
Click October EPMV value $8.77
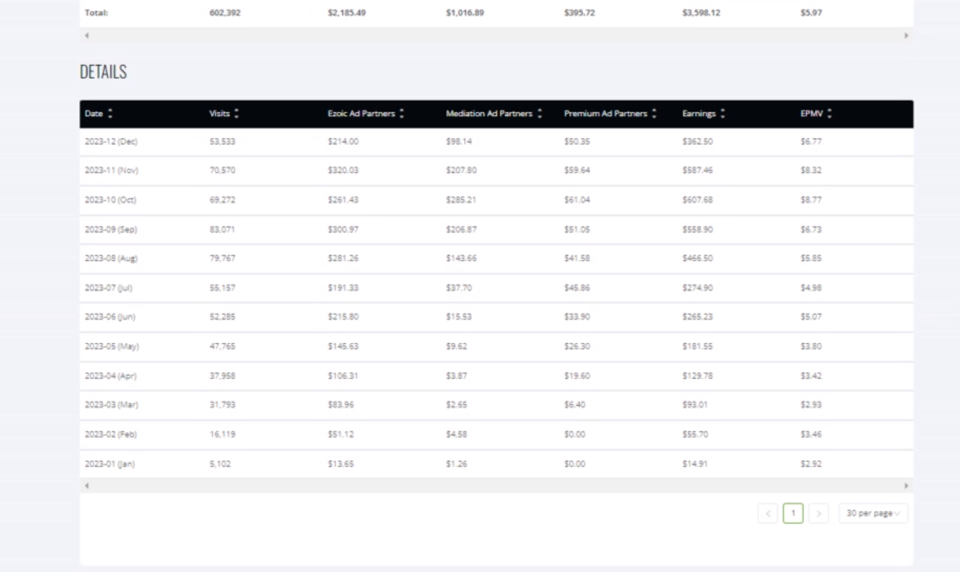click(811, 200)
